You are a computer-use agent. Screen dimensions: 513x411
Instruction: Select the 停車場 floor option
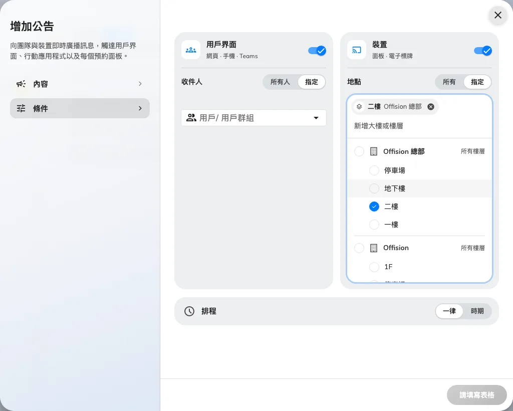coord(374,170)
